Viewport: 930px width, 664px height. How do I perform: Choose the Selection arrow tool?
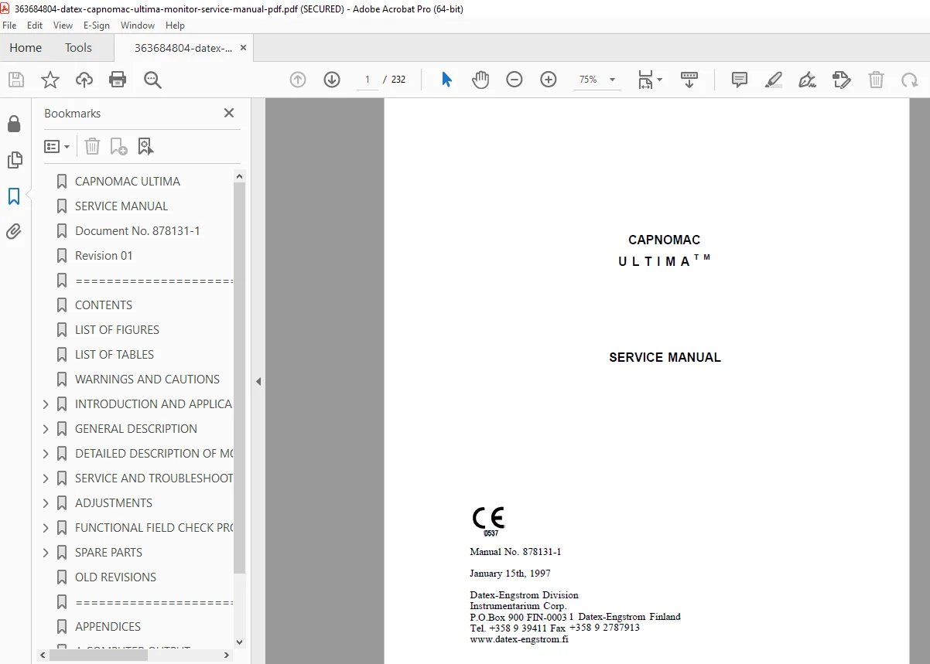(446, 80)
